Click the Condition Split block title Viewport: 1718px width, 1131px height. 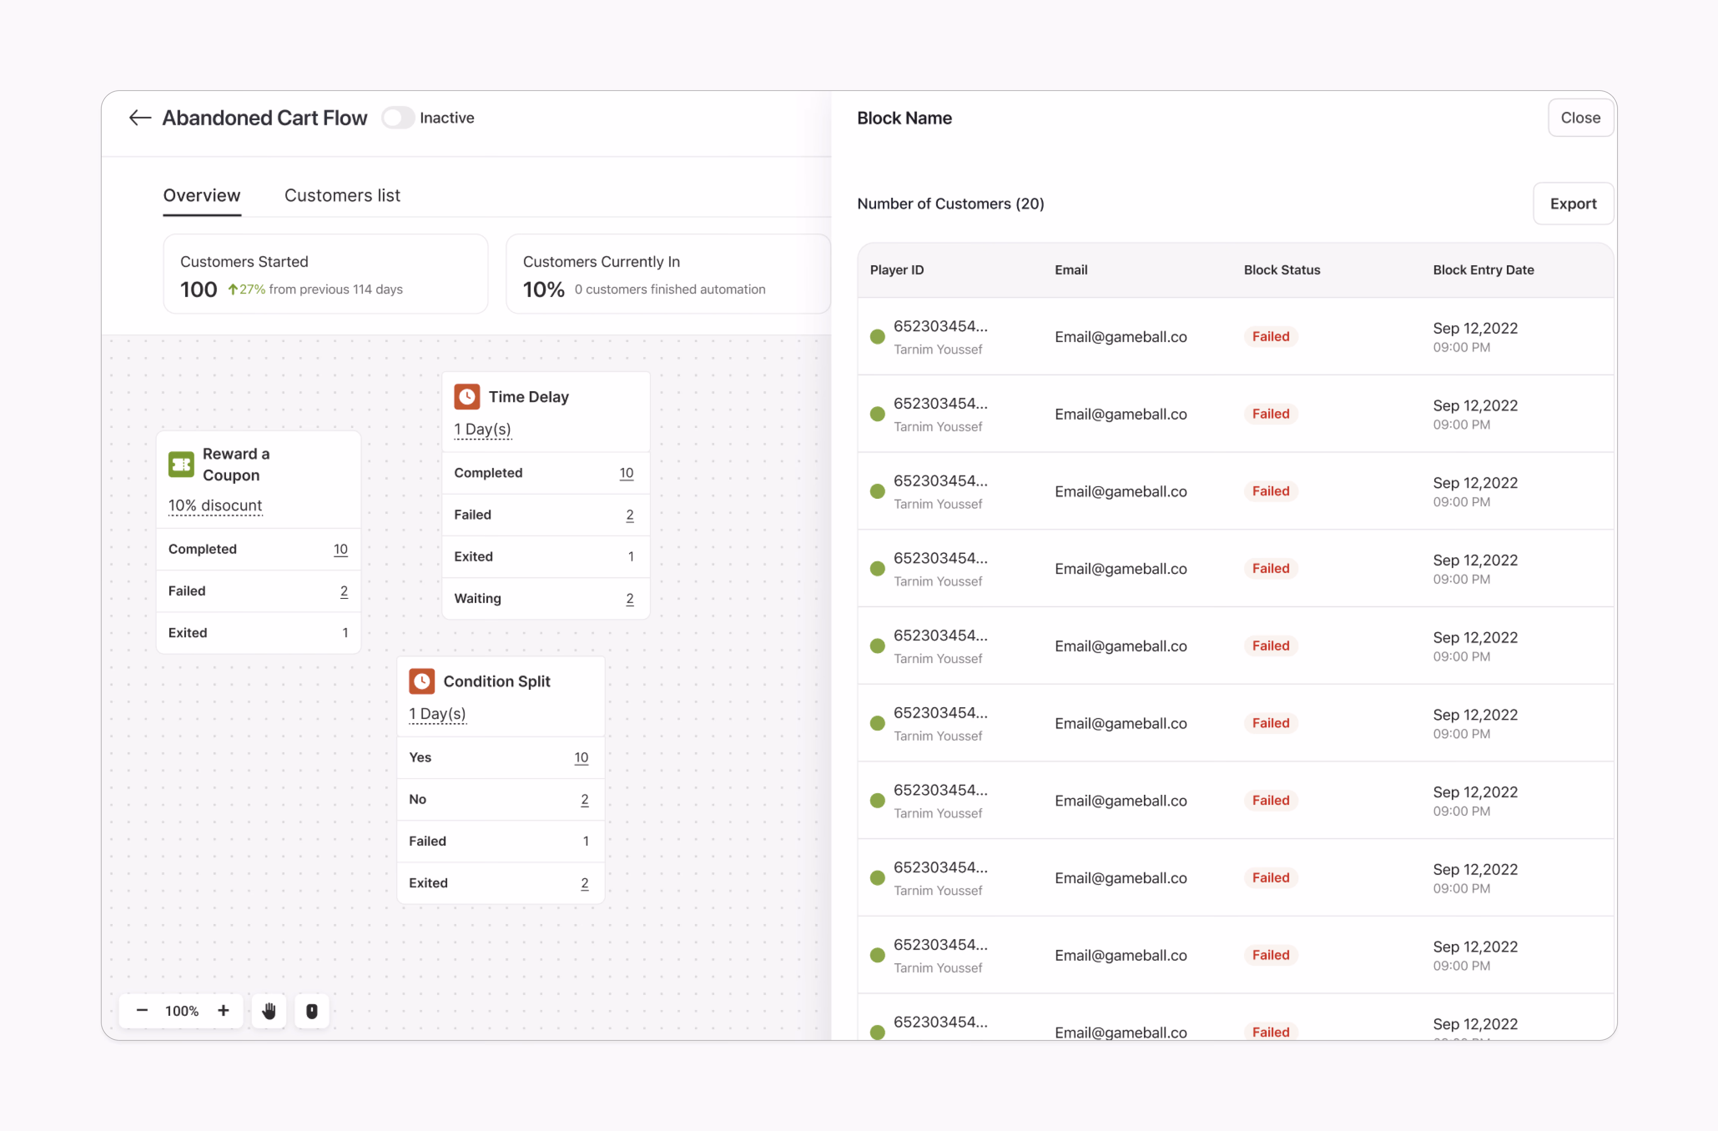point(497,681)
